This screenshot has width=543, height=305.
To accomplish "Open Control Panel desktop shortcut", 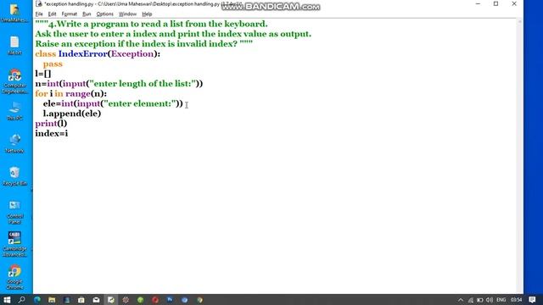I will [x=14, y=212].
